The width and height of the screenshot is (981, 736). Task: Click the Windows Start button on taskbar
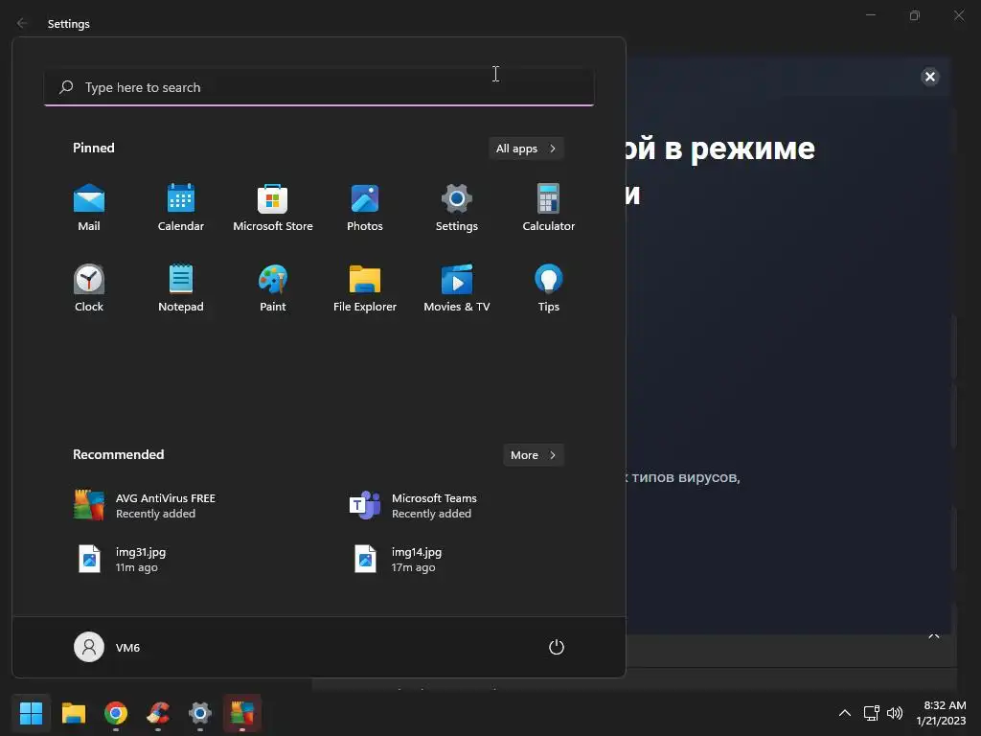coord(31,713)
